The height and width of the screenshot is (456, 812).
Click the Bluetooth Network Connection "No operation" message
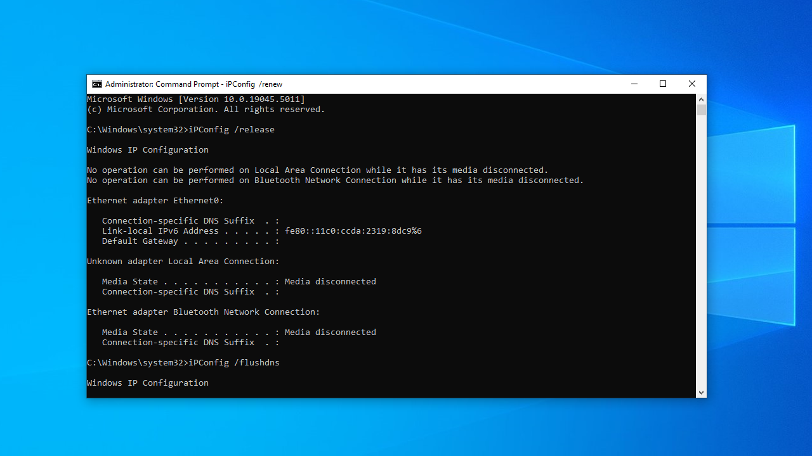click(336, 180)
